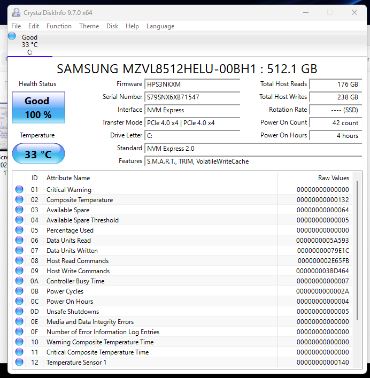
Task: Click the status orb for Unsafe Shutdowns
Action: [x=19, y=312]
